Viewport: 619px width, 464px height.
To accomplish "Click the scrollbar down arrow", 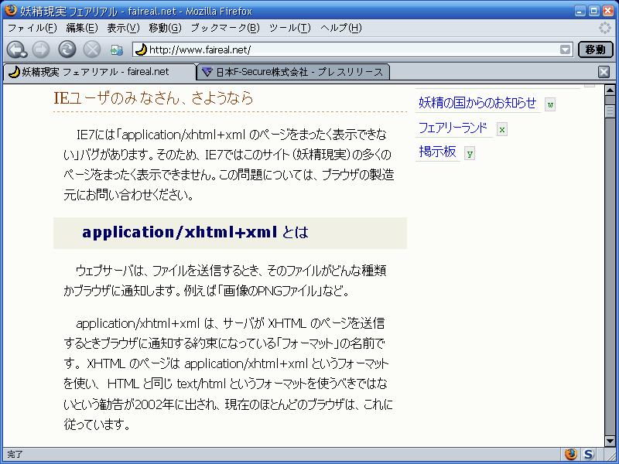I will tap(610, 441).
